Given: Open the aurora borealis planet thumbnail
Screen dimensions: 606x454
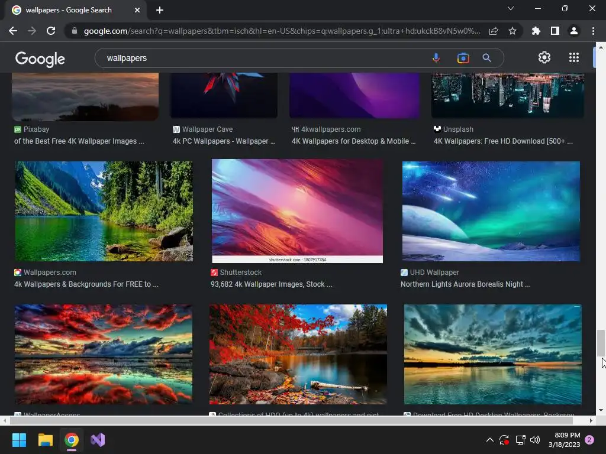Looking at the screenshot, I should (491, 211).
